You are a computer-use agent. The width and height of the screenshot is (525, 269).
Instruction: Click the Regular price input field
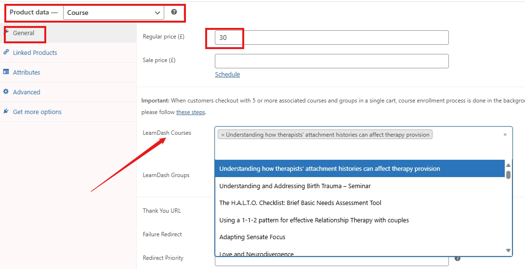pyautogui.click(x=331, y=38)
